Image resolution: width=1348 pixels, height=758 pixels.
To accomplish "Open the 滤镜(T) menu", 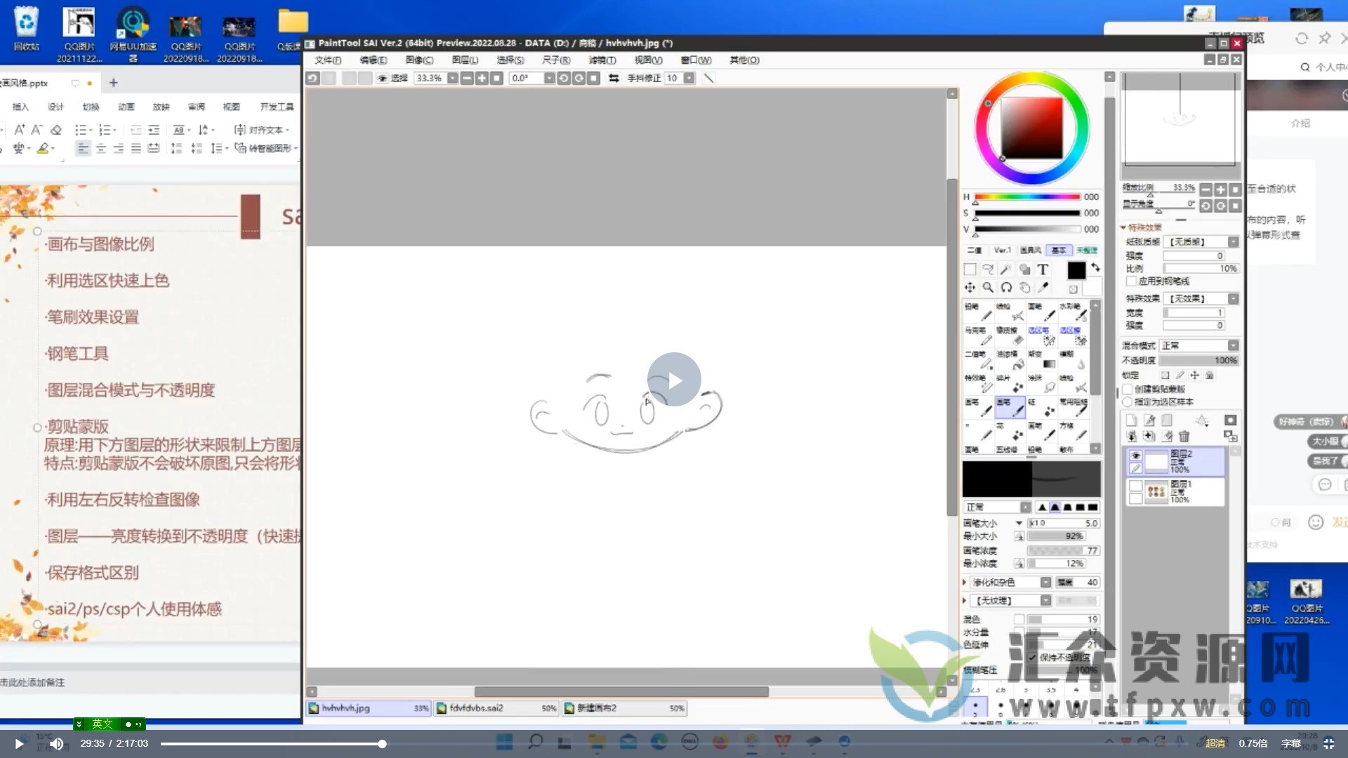I will click(x=602, y=60).
